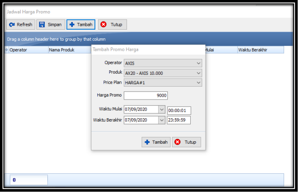Open the Waktu Mulai date picker arrow

click(161, 110)
